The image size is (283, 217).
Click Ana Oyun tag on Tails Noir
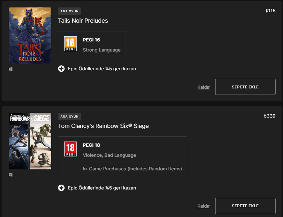click(x=69, y=11)
